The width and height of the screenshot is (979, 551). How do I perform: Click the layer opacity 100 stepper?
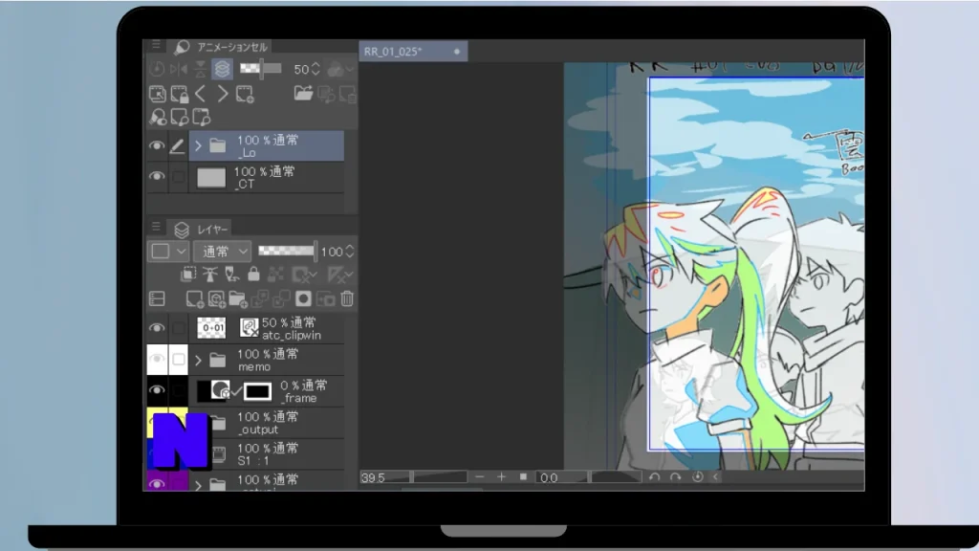click(x=350, y=252)
